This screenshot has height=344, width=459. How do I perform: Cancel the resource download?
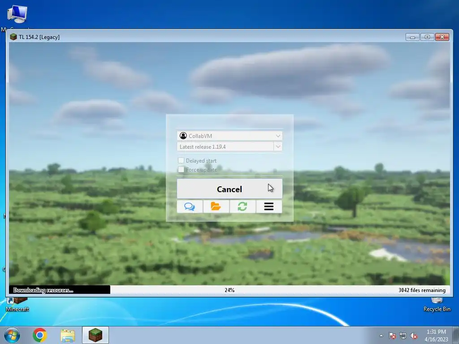(229, 189)
